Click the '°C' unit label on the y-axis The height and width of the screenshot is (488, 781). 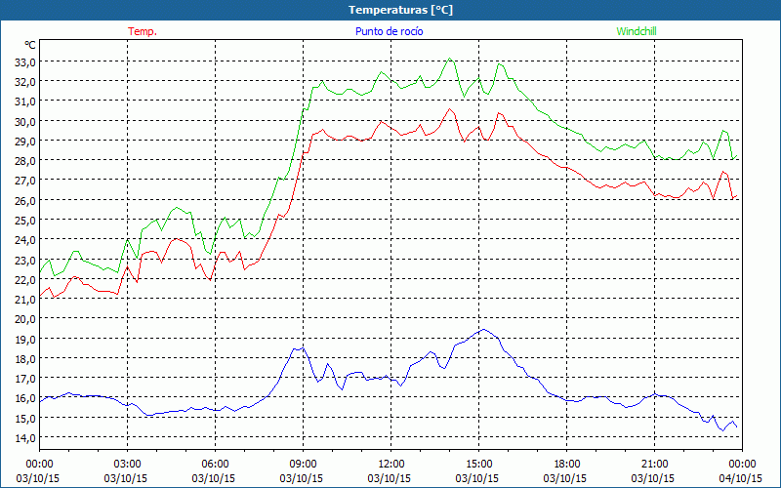coord(30,45)
